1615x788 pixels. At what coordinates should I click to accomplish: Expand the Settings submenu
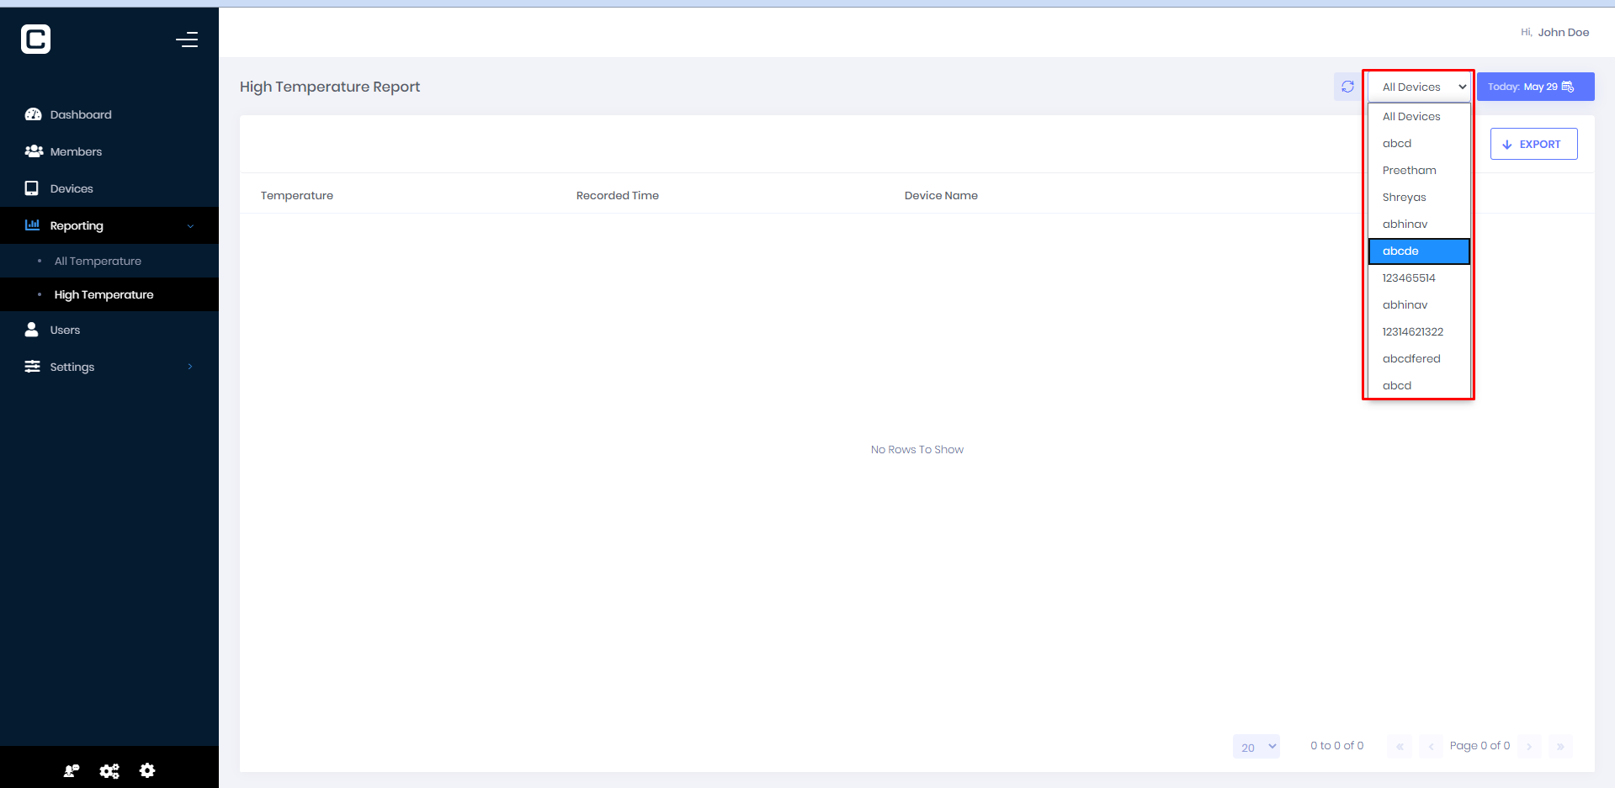click(109, 367)
